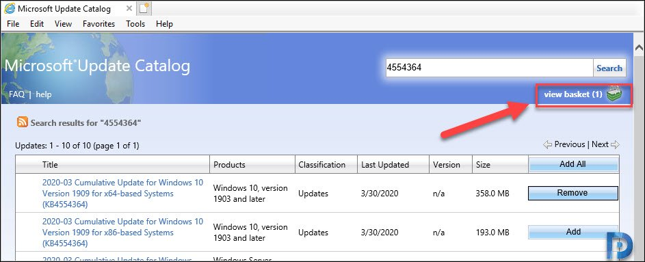
Task: Open the FAQ link
Action: click(16, 94)
